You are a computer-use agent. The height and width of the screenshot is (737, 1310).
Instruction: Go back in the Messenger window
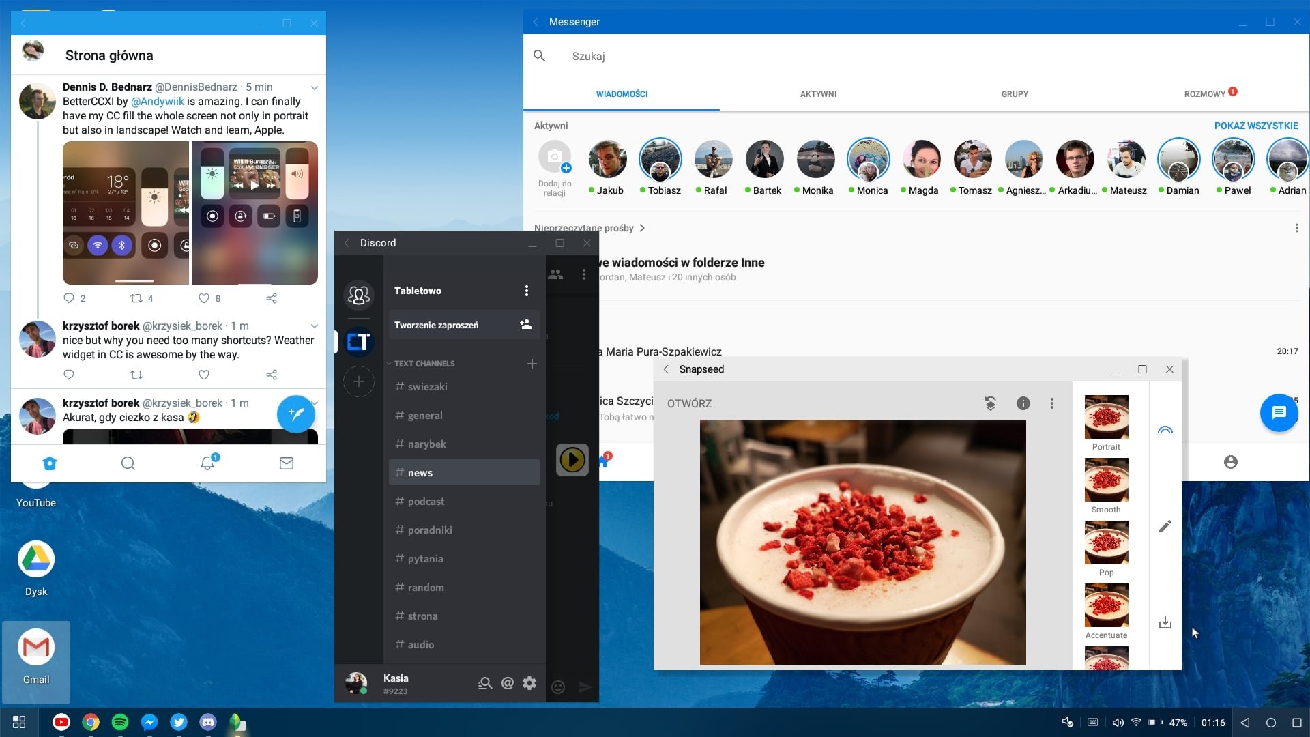[x=536, y=22]
